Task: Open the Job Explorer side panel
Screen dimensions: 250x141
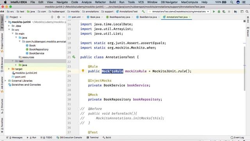Action: pyautogui.click(x=2, y=85)
